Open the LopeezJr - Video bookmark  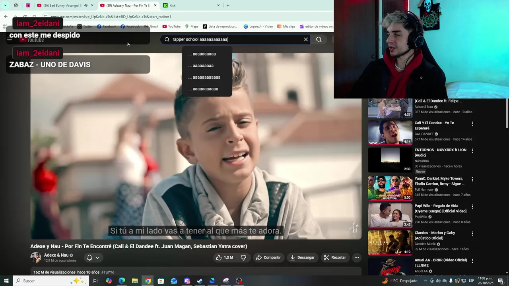pos(258,27)
